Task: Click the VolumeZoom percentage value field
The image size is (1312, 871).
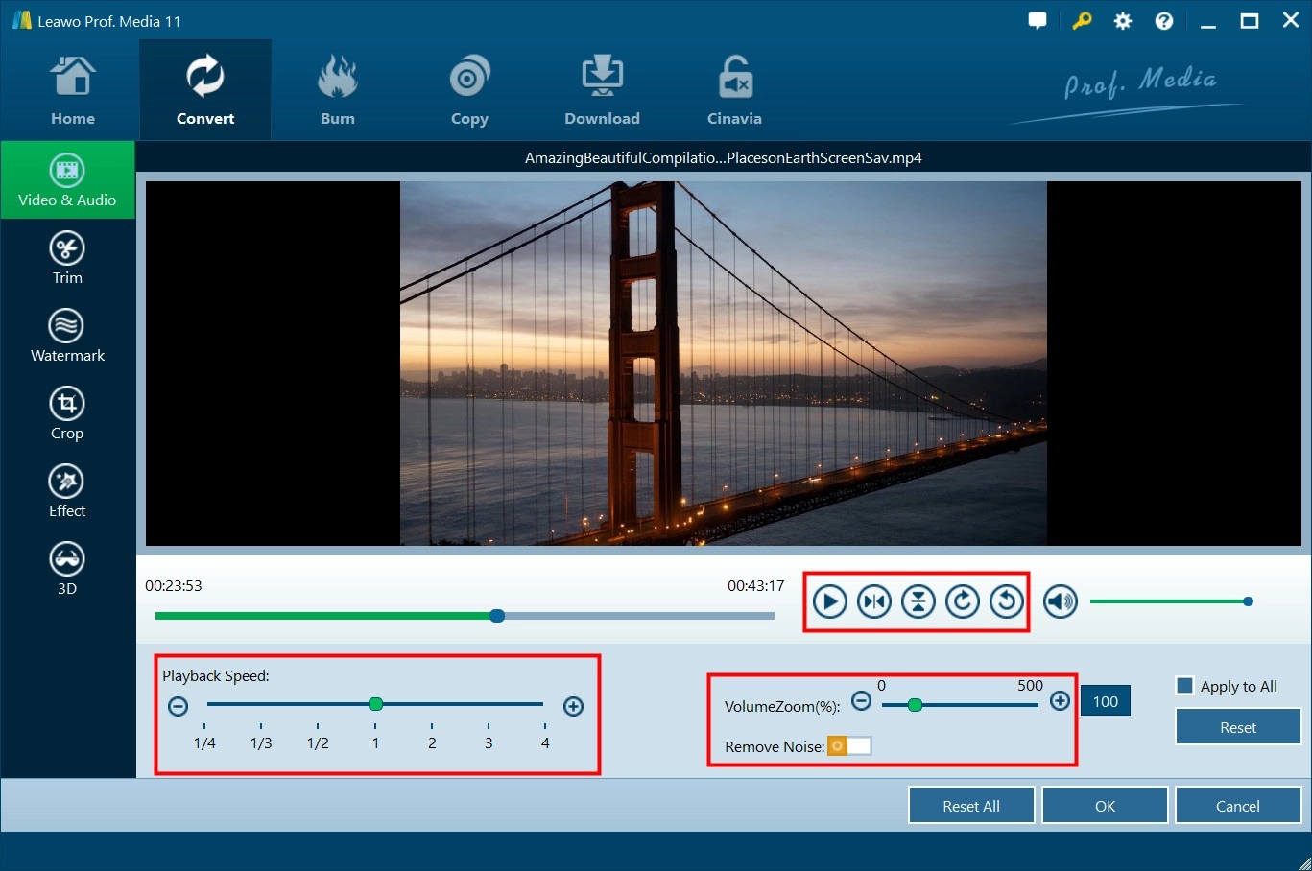Action: click(x=1106, y=701)
